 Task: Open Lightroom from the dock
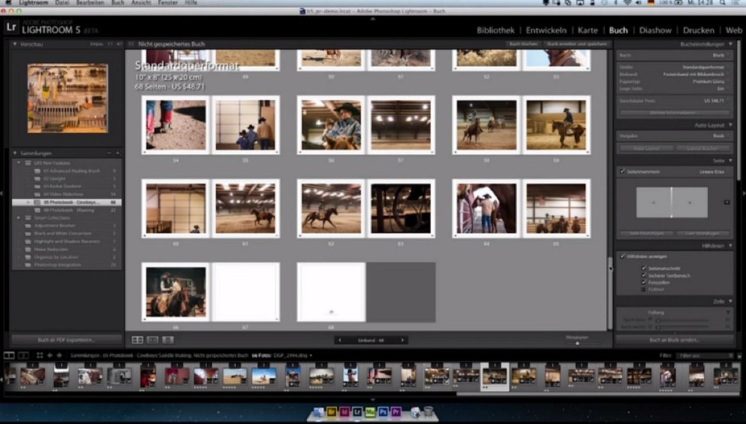click(357, 412)
